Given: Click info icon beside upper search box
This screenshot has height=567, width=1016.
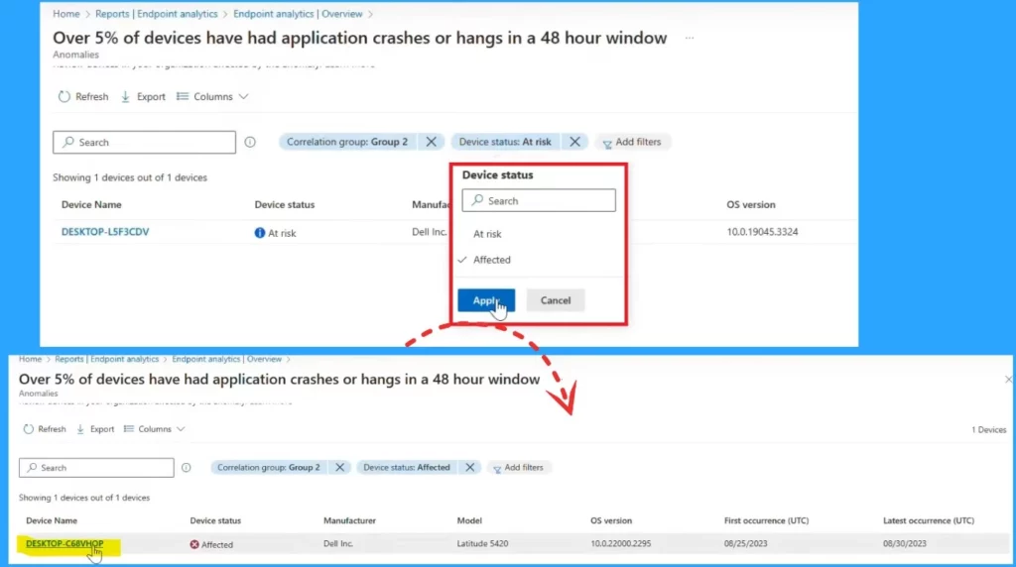Looking at the screenshot, I should pos(250,142).
